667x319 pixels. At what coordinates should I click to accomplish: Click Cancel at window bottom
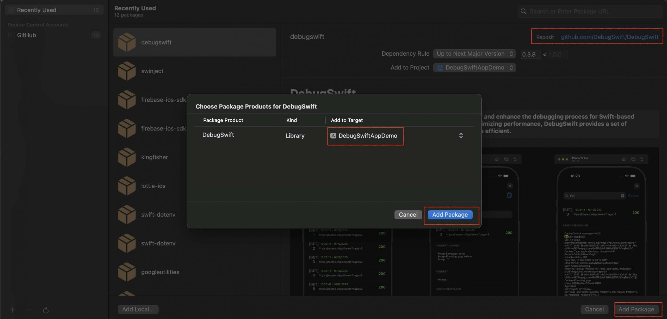(594, 309)
